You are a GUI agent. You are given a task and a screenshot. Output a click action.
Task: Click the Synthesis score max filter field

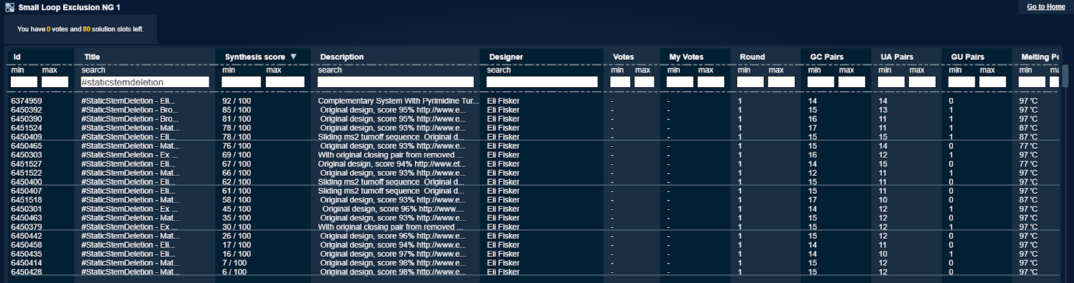285,82
